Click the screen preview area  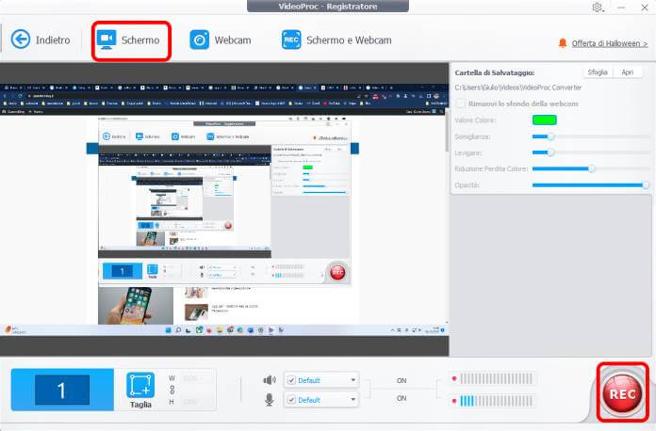coord(224,209)
